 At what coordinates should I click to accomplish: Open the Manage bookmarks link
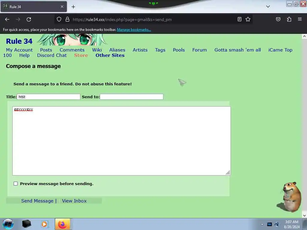[134, 30]
